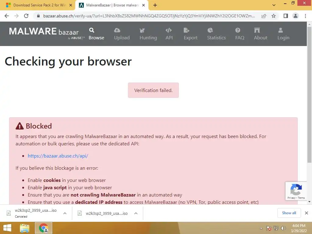The image size is (312, 234).
Task: Close the Download Service Pack 2 tab
Action: pos(71,5)
